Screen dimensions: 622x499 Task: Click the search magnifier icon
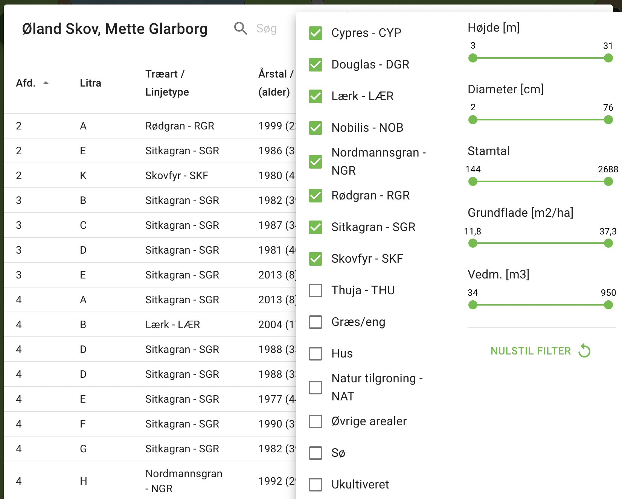pyautogui.click(x=240, y=29)
